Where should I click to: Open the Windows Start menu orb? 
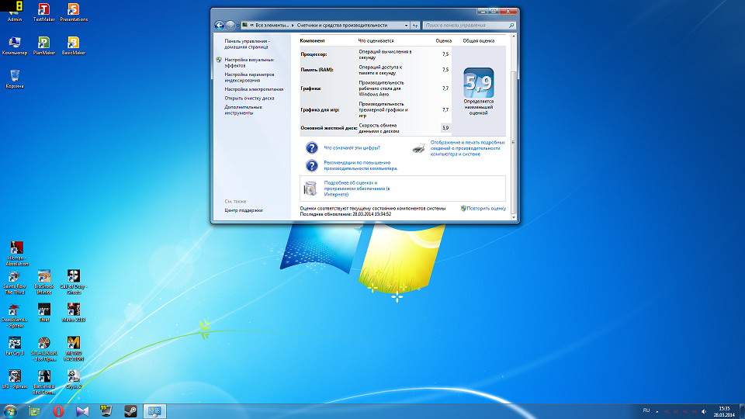[x=10, y=411]
